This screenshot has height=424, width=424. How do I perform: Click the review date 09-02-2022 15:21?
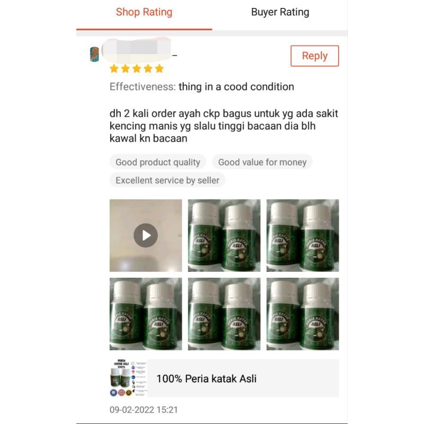[x=144, y=410]
